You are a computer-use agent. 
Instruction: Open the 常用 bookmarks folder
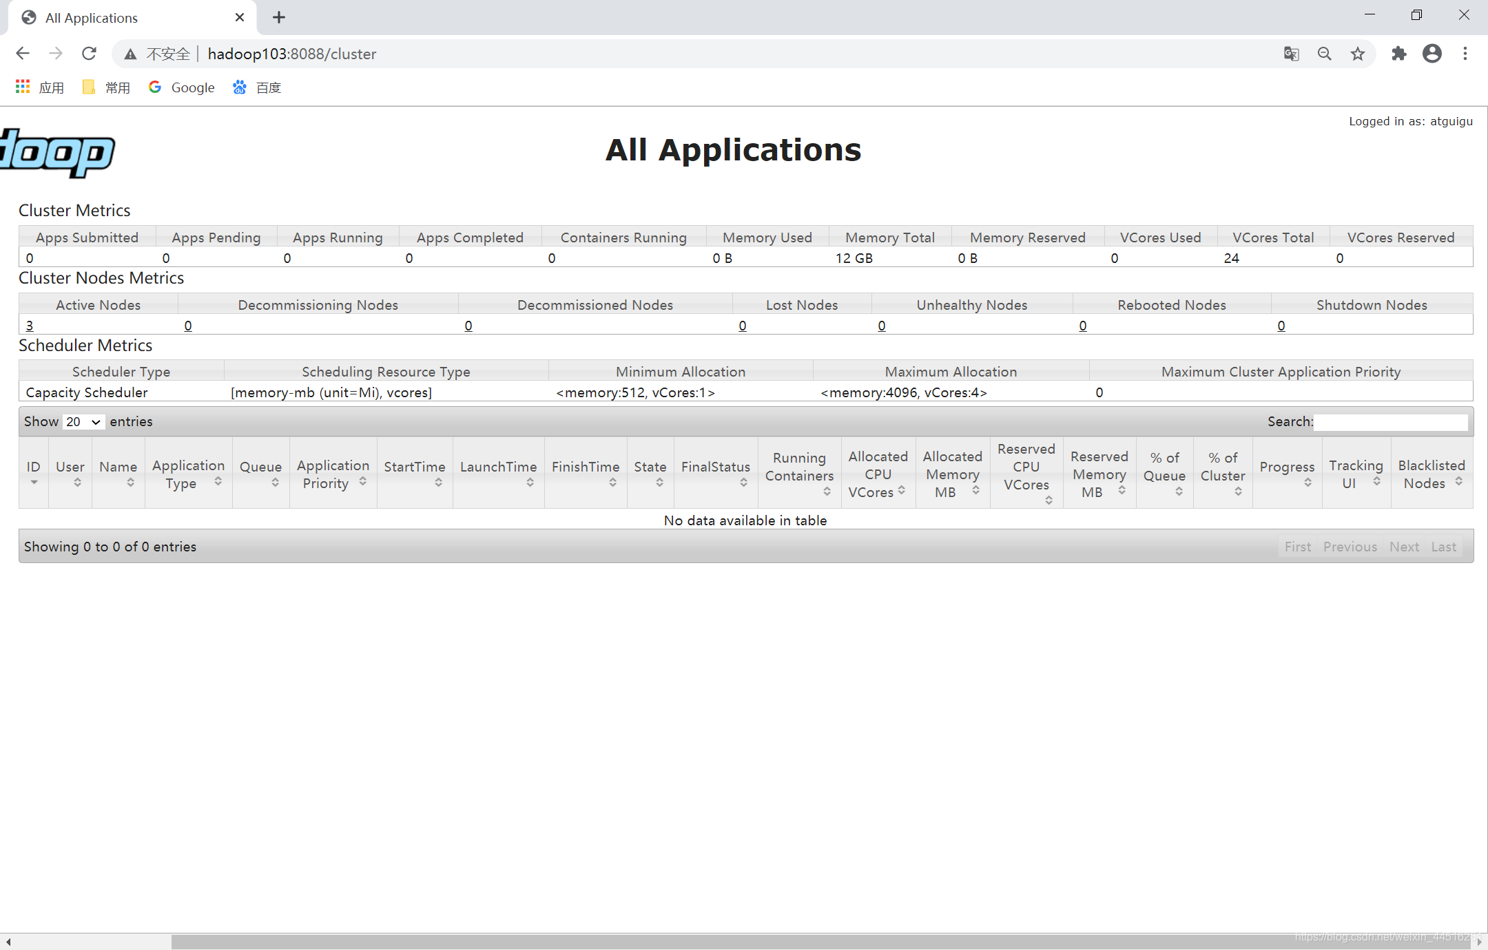pos(105,87)
